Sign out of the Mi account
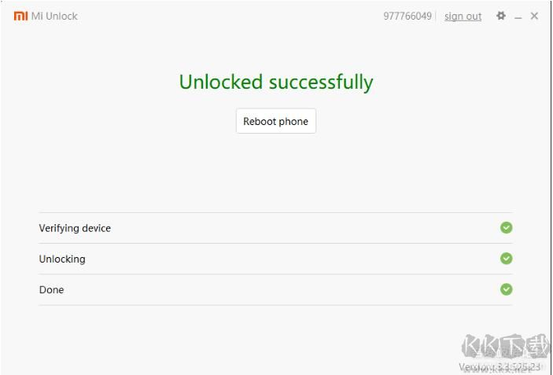The width and height of the screenshot is (553, 375). pos(463,17)
